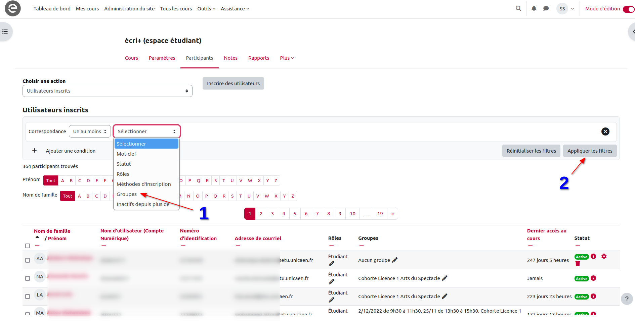Open the Outils menu
635x321 pixels.
(206, 9)
